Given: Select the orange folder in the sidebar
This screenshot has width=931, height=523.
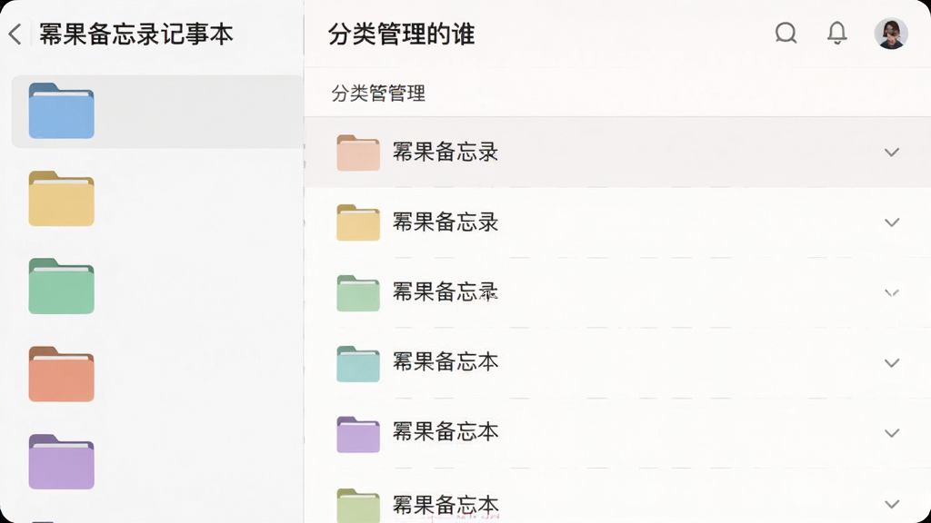Looking at the screenshot, I should point(61,374).
